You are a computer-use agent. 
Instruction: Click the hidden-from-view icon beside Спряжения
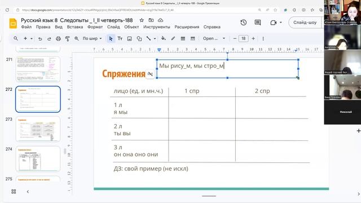point(150,74)
